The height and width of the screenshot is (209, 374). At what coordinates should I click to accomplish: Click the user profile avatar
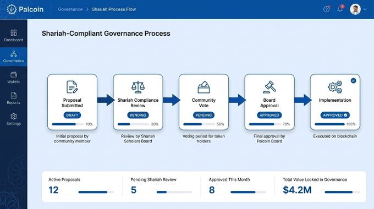[355, 9]
